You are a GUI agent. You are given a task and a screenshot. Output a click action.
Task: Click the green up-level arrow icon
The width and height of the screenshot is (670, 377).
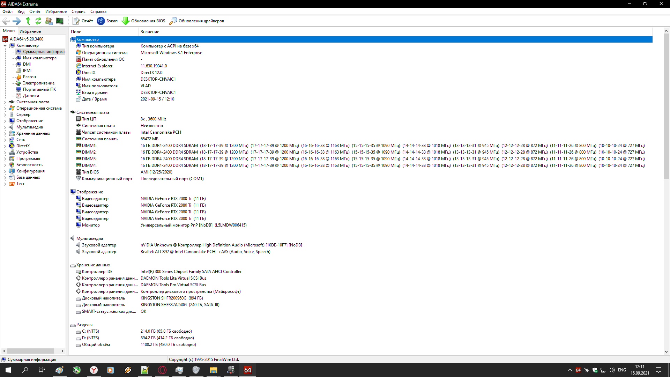28,21
